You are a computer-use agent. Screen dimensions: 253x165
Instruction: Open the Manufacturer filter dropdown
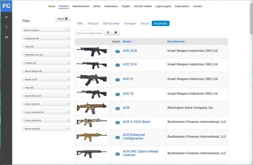[x=46, y=55]
